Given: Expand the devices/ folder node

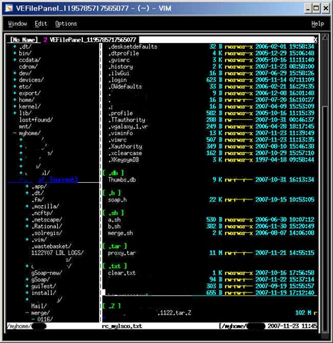Looking at the screenshot, I should [15, 80].
